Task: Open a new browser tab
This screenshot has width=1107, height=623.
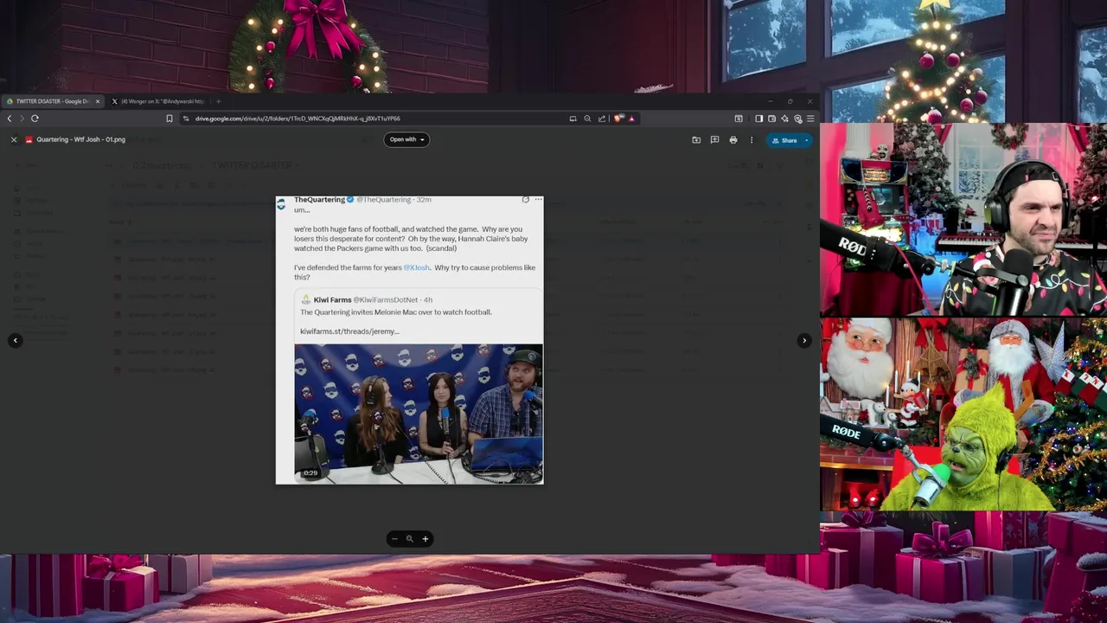Action: tap(218, 101)
